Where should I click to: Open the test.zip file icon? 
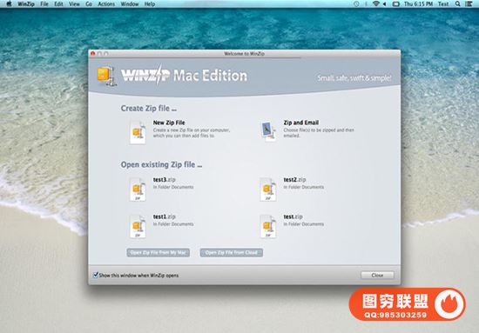click(268, 227)
